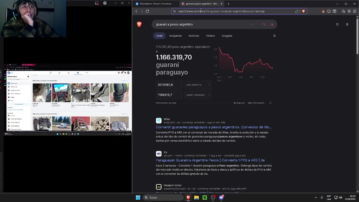The image size is (359, 202).
Task: Open the Xe Paraguayan Guarani to Argentine Pesos link
Action: point(210,160)
